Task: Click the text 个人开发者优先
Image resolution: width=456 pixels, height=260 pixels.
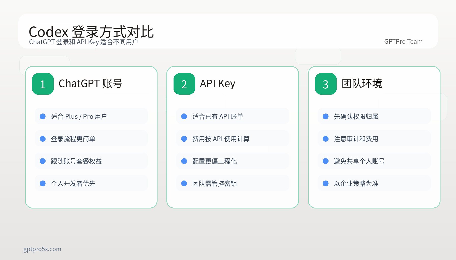Action: pos(73,184)
